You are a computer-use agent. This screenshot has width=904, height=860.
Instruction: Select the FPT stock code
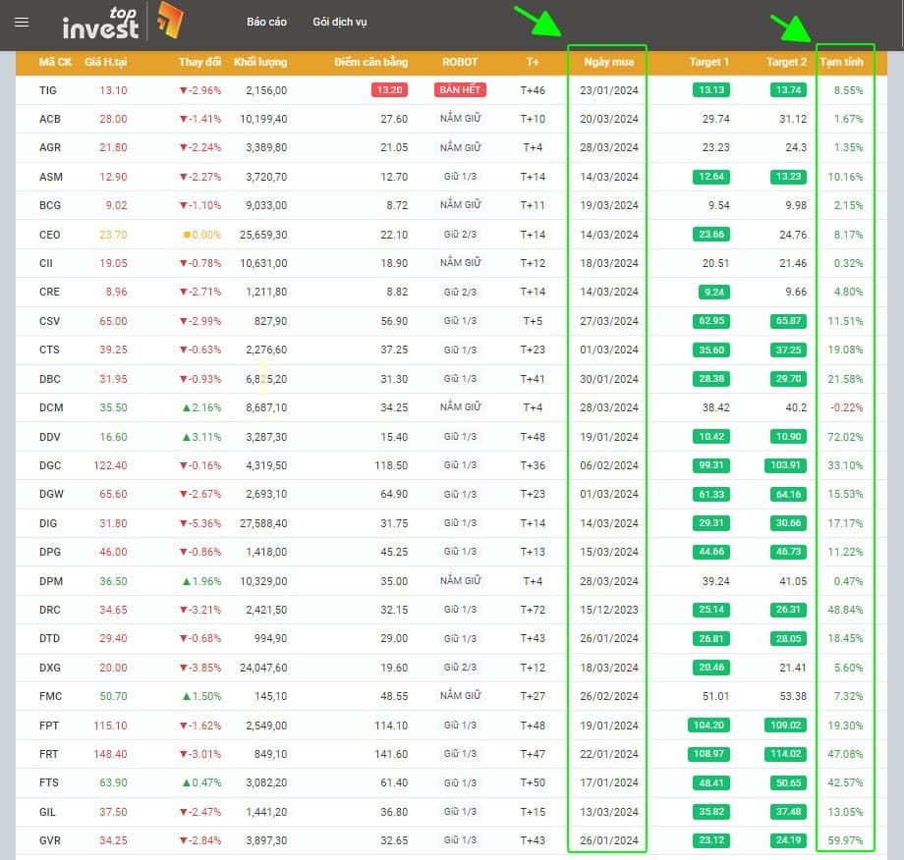pos(49,726)
